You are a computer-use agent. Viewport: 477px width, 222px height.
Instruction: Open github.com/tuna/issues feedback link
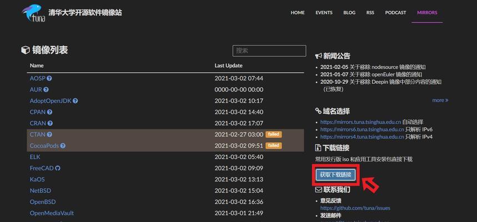pyautogui.click(x=355, y=208)
